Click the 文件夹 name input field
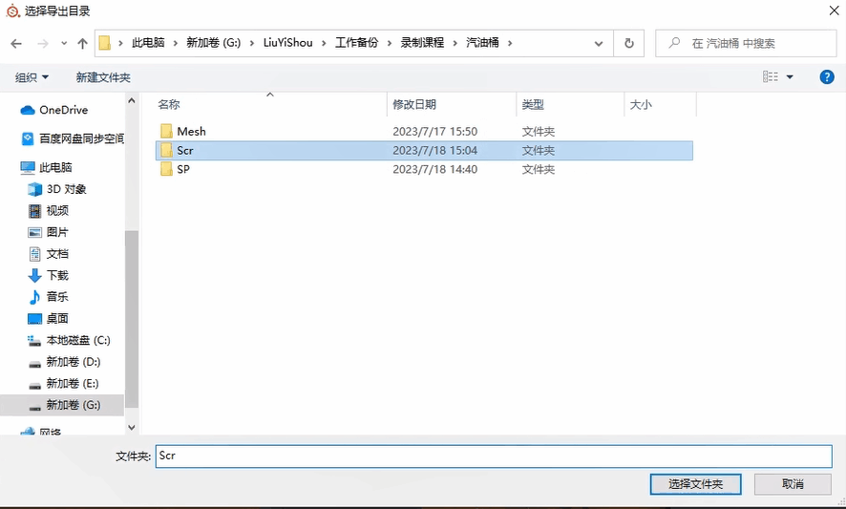846x509 pixels. pos(494,456)
